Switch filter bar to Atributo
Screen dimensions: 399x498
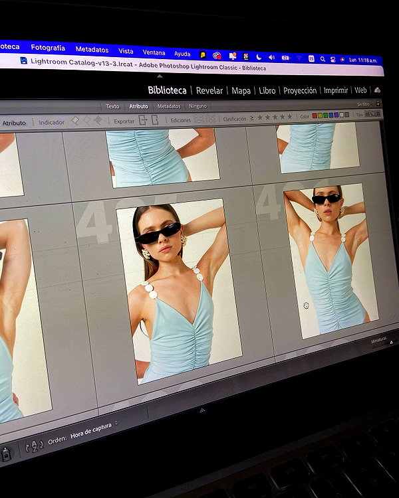pos(139,106)
